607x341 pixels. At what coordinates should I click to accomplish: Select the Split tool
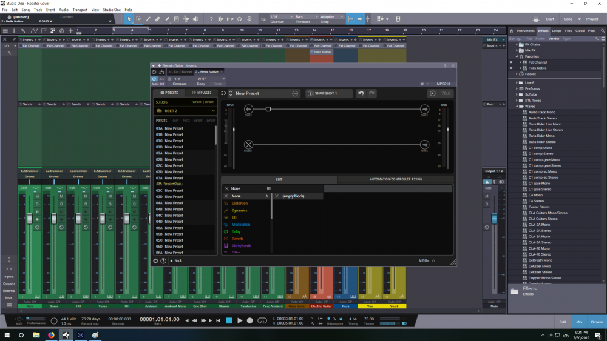[148, 19]
